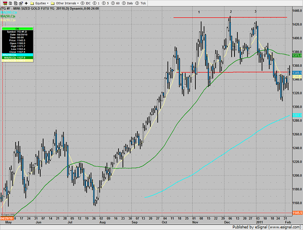This screenshot has width=303, height=230.
Task: Click the Dec month label on time axis
Action: click(x=227, y=222)
